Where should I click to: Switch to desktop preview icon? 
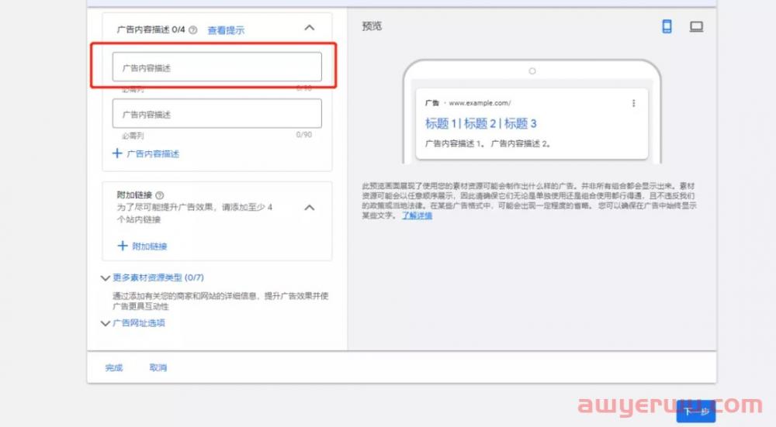[696, 26]
